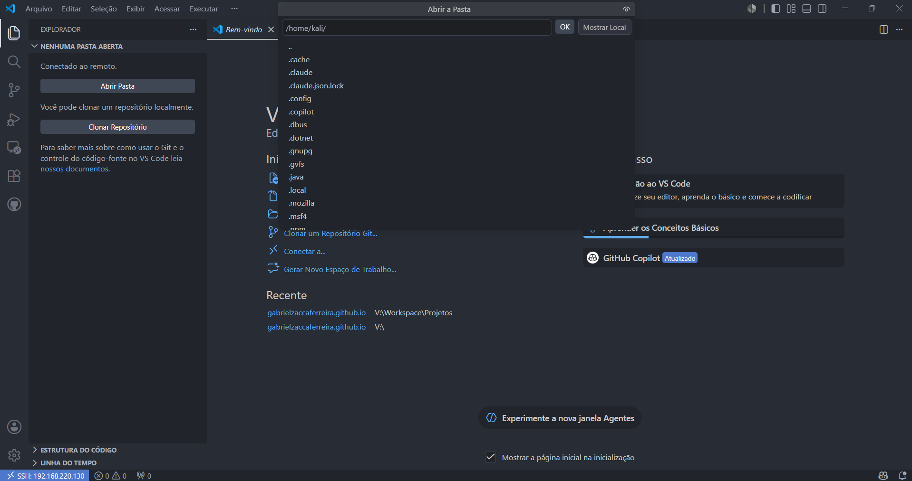Select the .cache folder entry
This screenshot has height=481, width=912.
tap(456, 59)
